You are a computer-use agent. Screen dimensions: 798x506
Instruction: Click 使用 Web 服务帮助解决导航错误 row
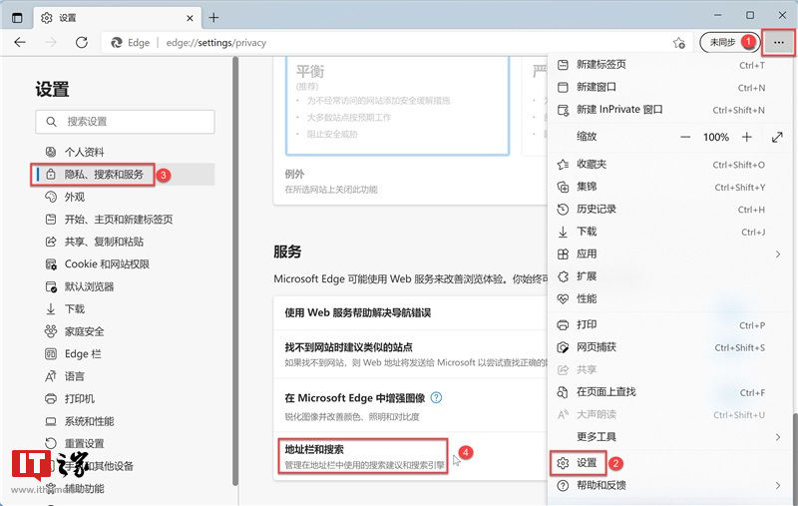[x=410, y=312]
